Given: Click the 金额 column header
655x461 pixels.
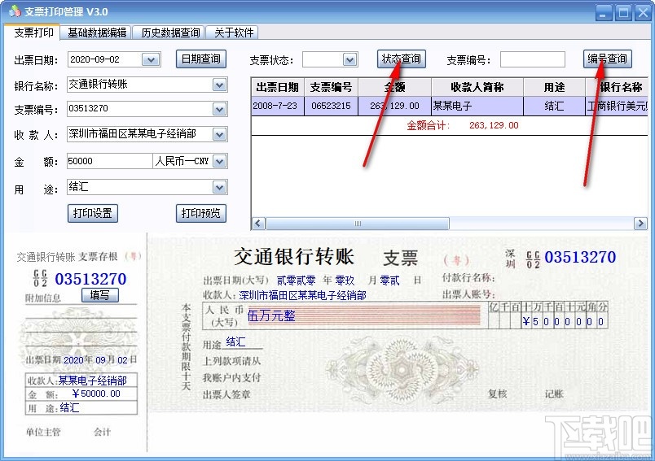Looking at the screenshot, I should 394,87.
